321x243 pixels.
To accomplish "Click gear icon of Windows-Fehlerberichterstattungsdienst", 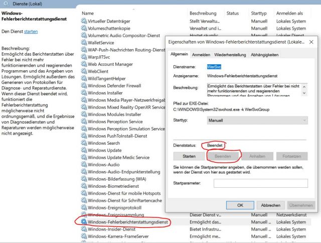I will (x=84, y=222).
